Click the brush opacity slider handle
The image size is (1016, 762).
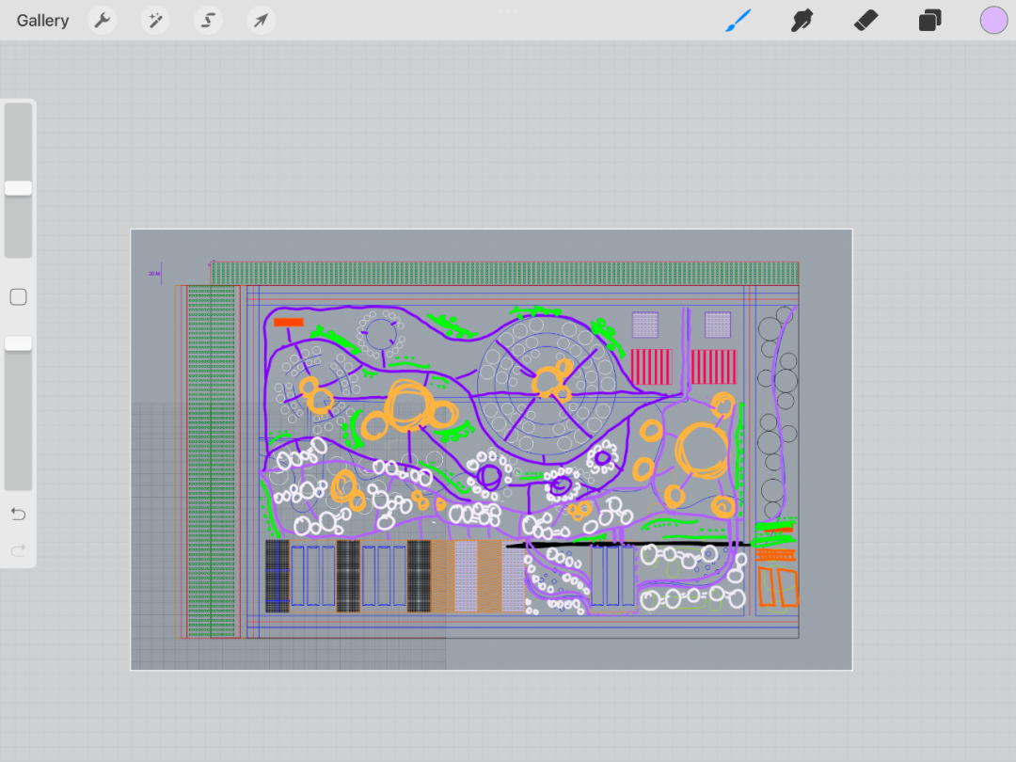point(18,344)
